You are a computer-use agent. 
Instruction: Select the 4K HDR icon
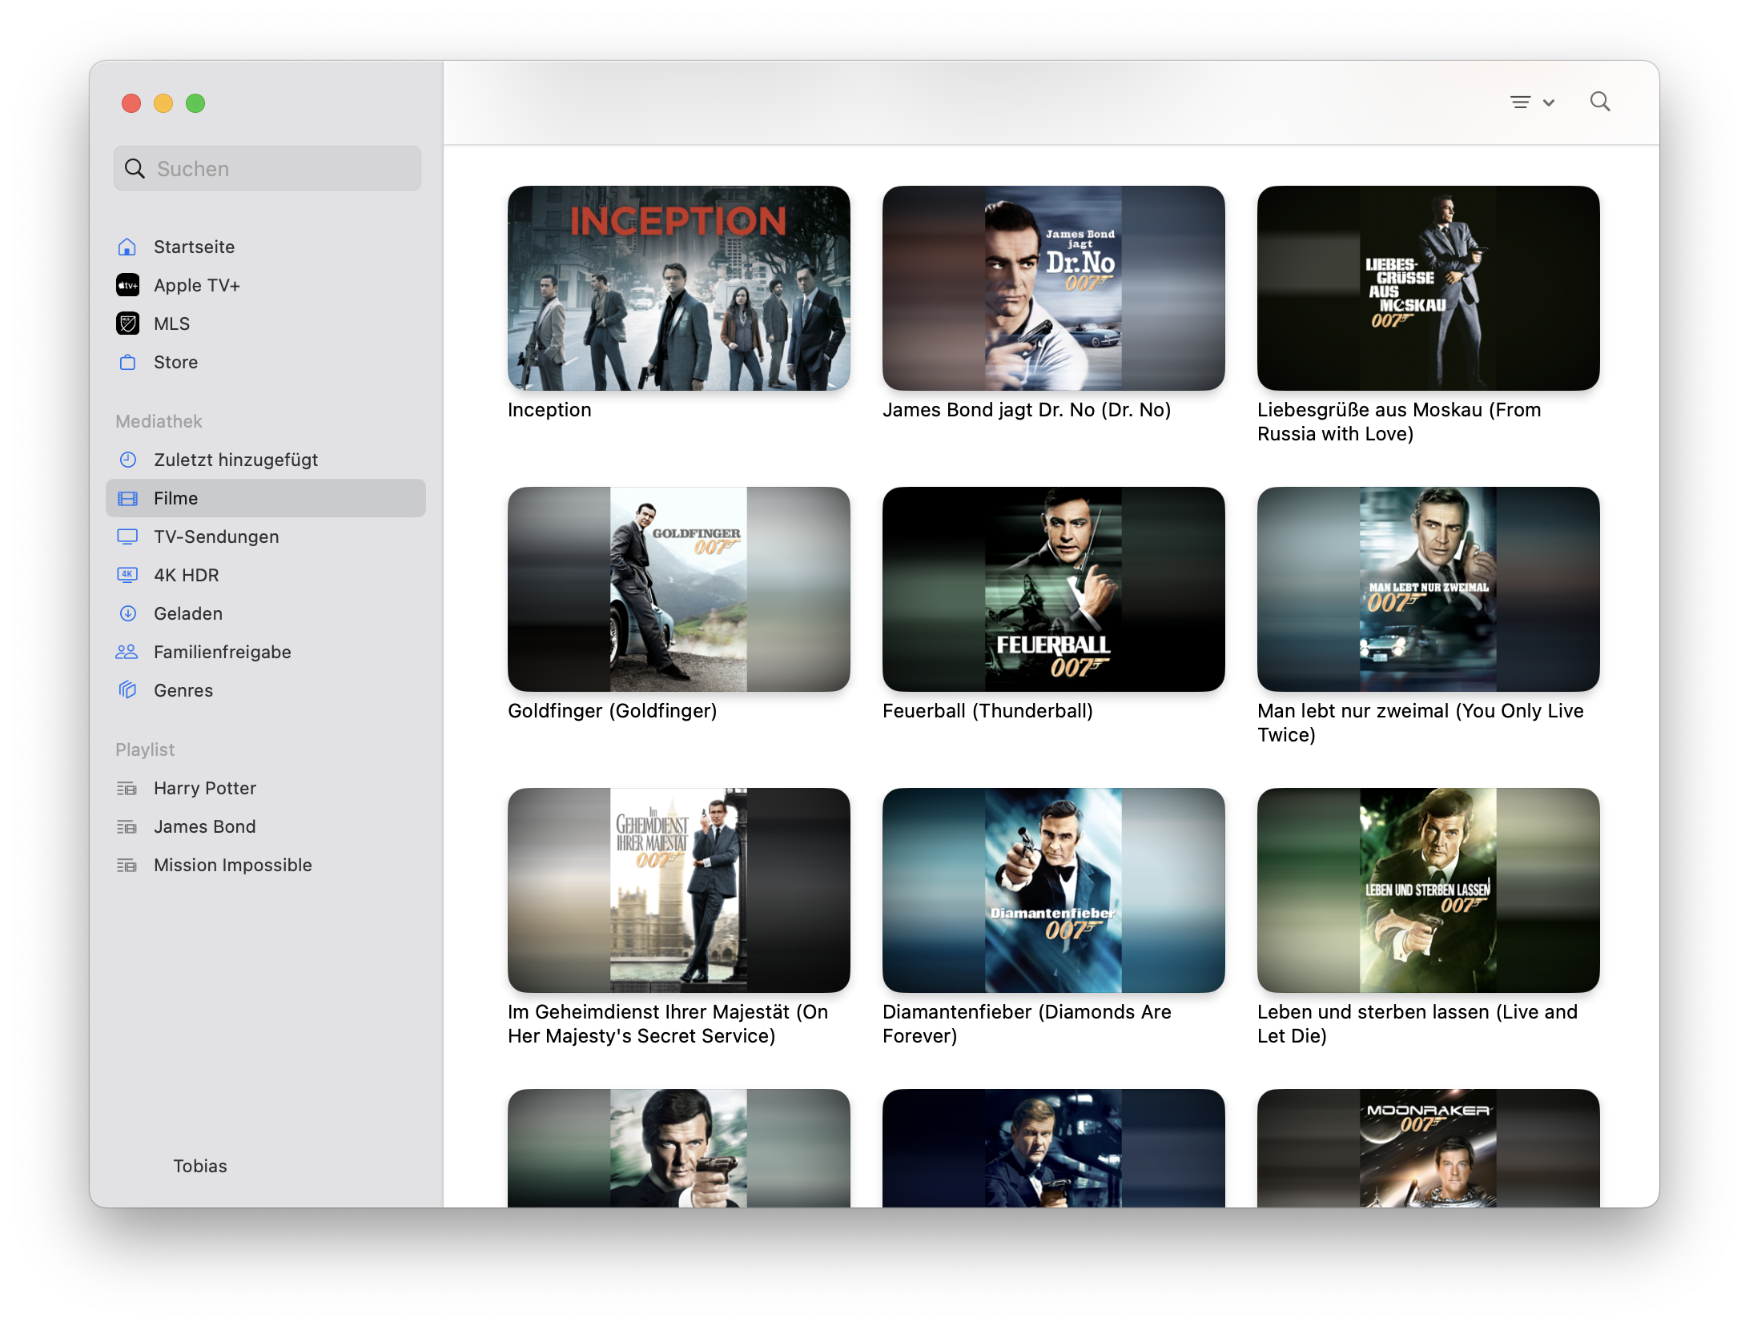coord(127,575)
